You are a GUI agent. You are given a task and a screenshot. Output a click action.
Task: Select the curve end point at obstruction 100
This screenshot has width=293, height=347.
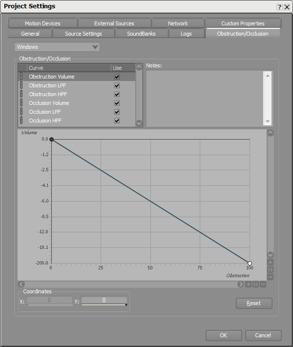pos(250,264)
